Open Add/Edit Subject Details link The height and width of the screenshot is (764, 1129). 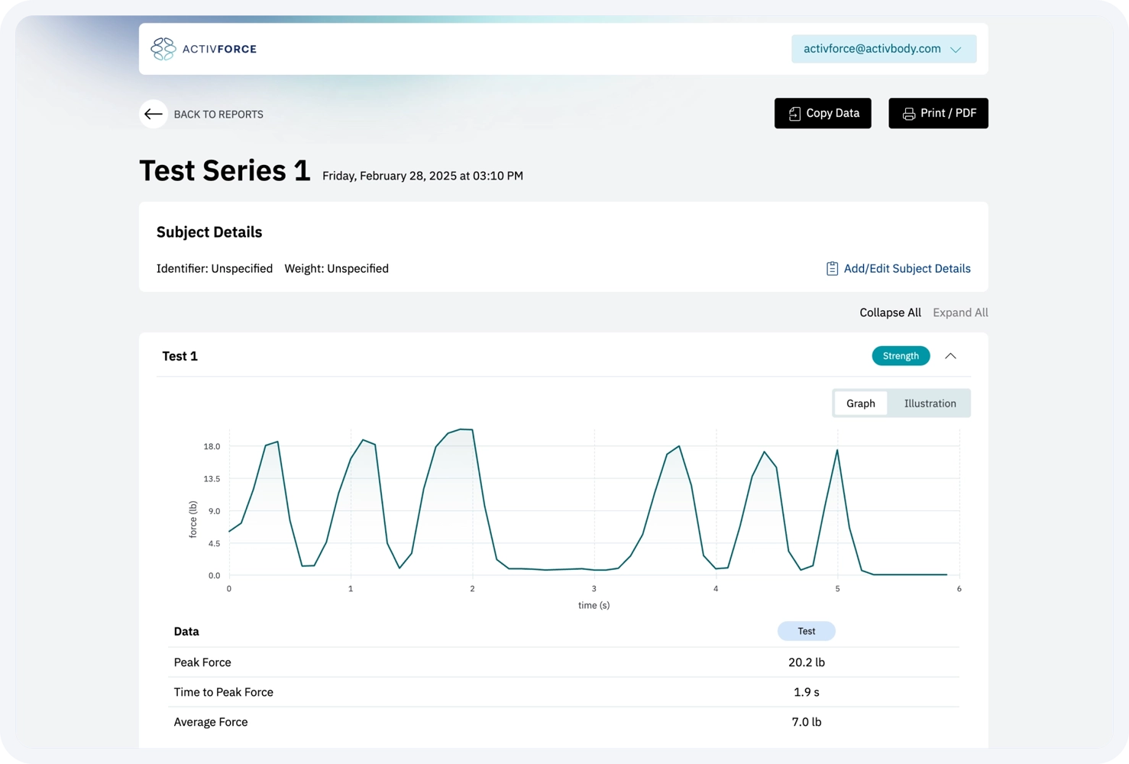point(907,269)
